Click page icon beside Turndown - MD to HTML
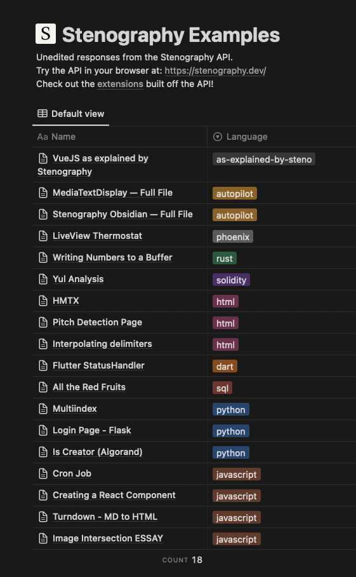This screenshot has height=577, width=356. (x=43, y=517)
